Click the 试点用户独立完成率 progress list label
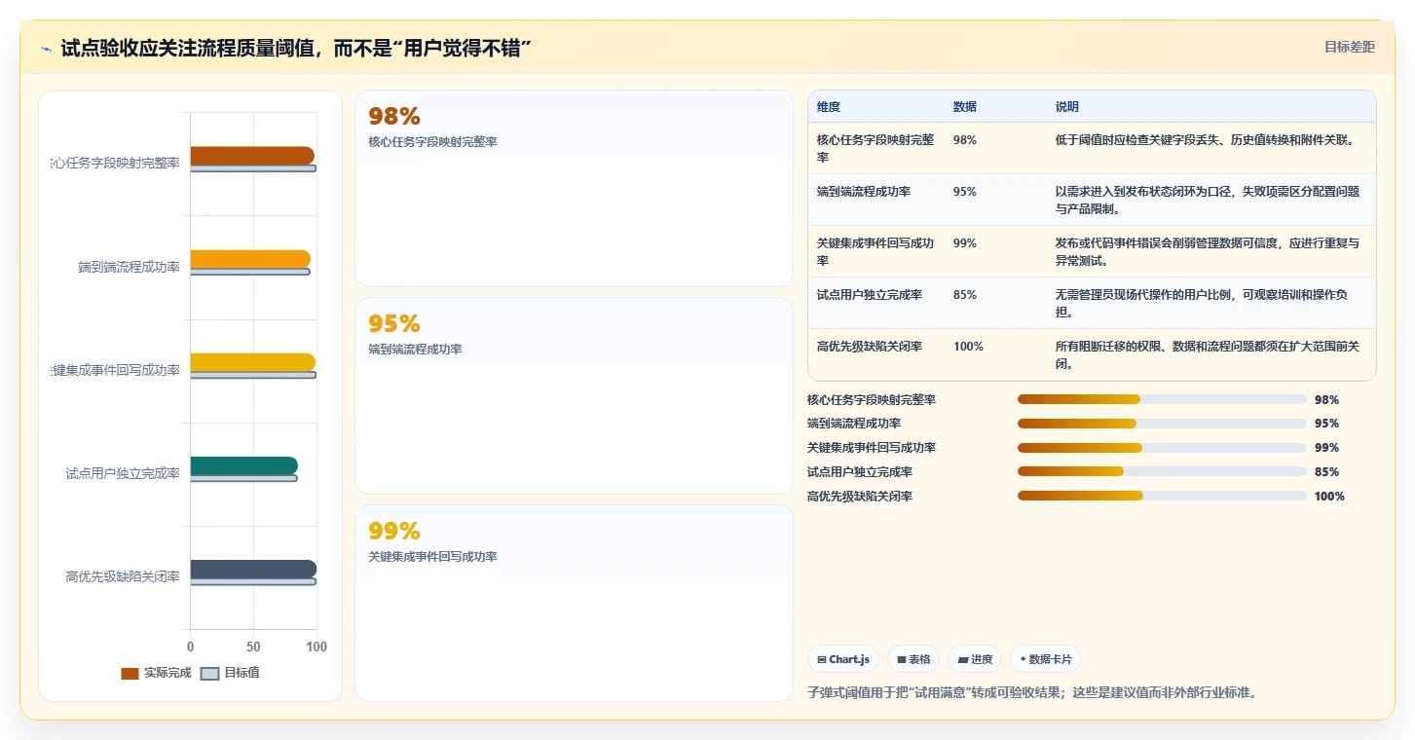The image size is (1415, 740). [x=860, y=472]
